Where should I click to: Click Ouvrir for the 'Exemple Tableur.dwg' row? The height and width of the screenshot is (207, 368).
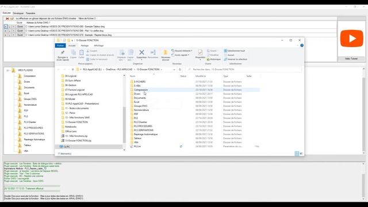pyautogui.click(x=20, y=26)
